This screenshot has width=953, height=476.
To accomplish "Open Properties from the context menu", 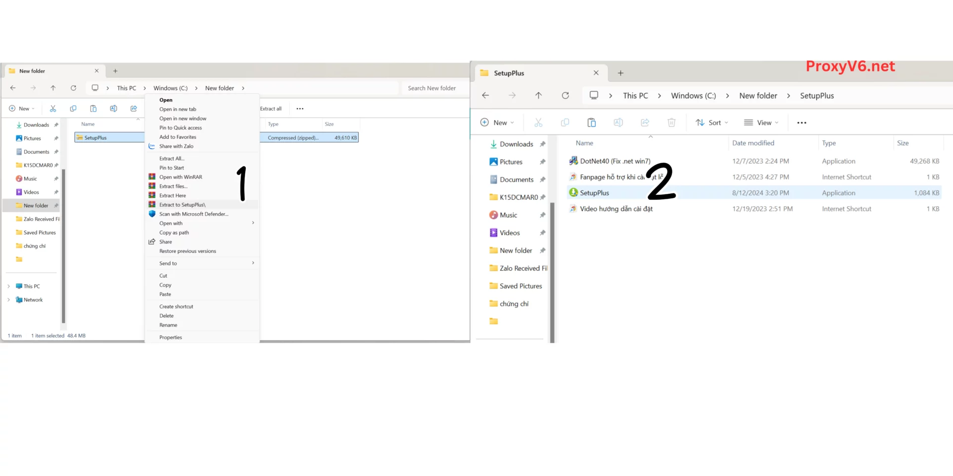I will (202, 337).
